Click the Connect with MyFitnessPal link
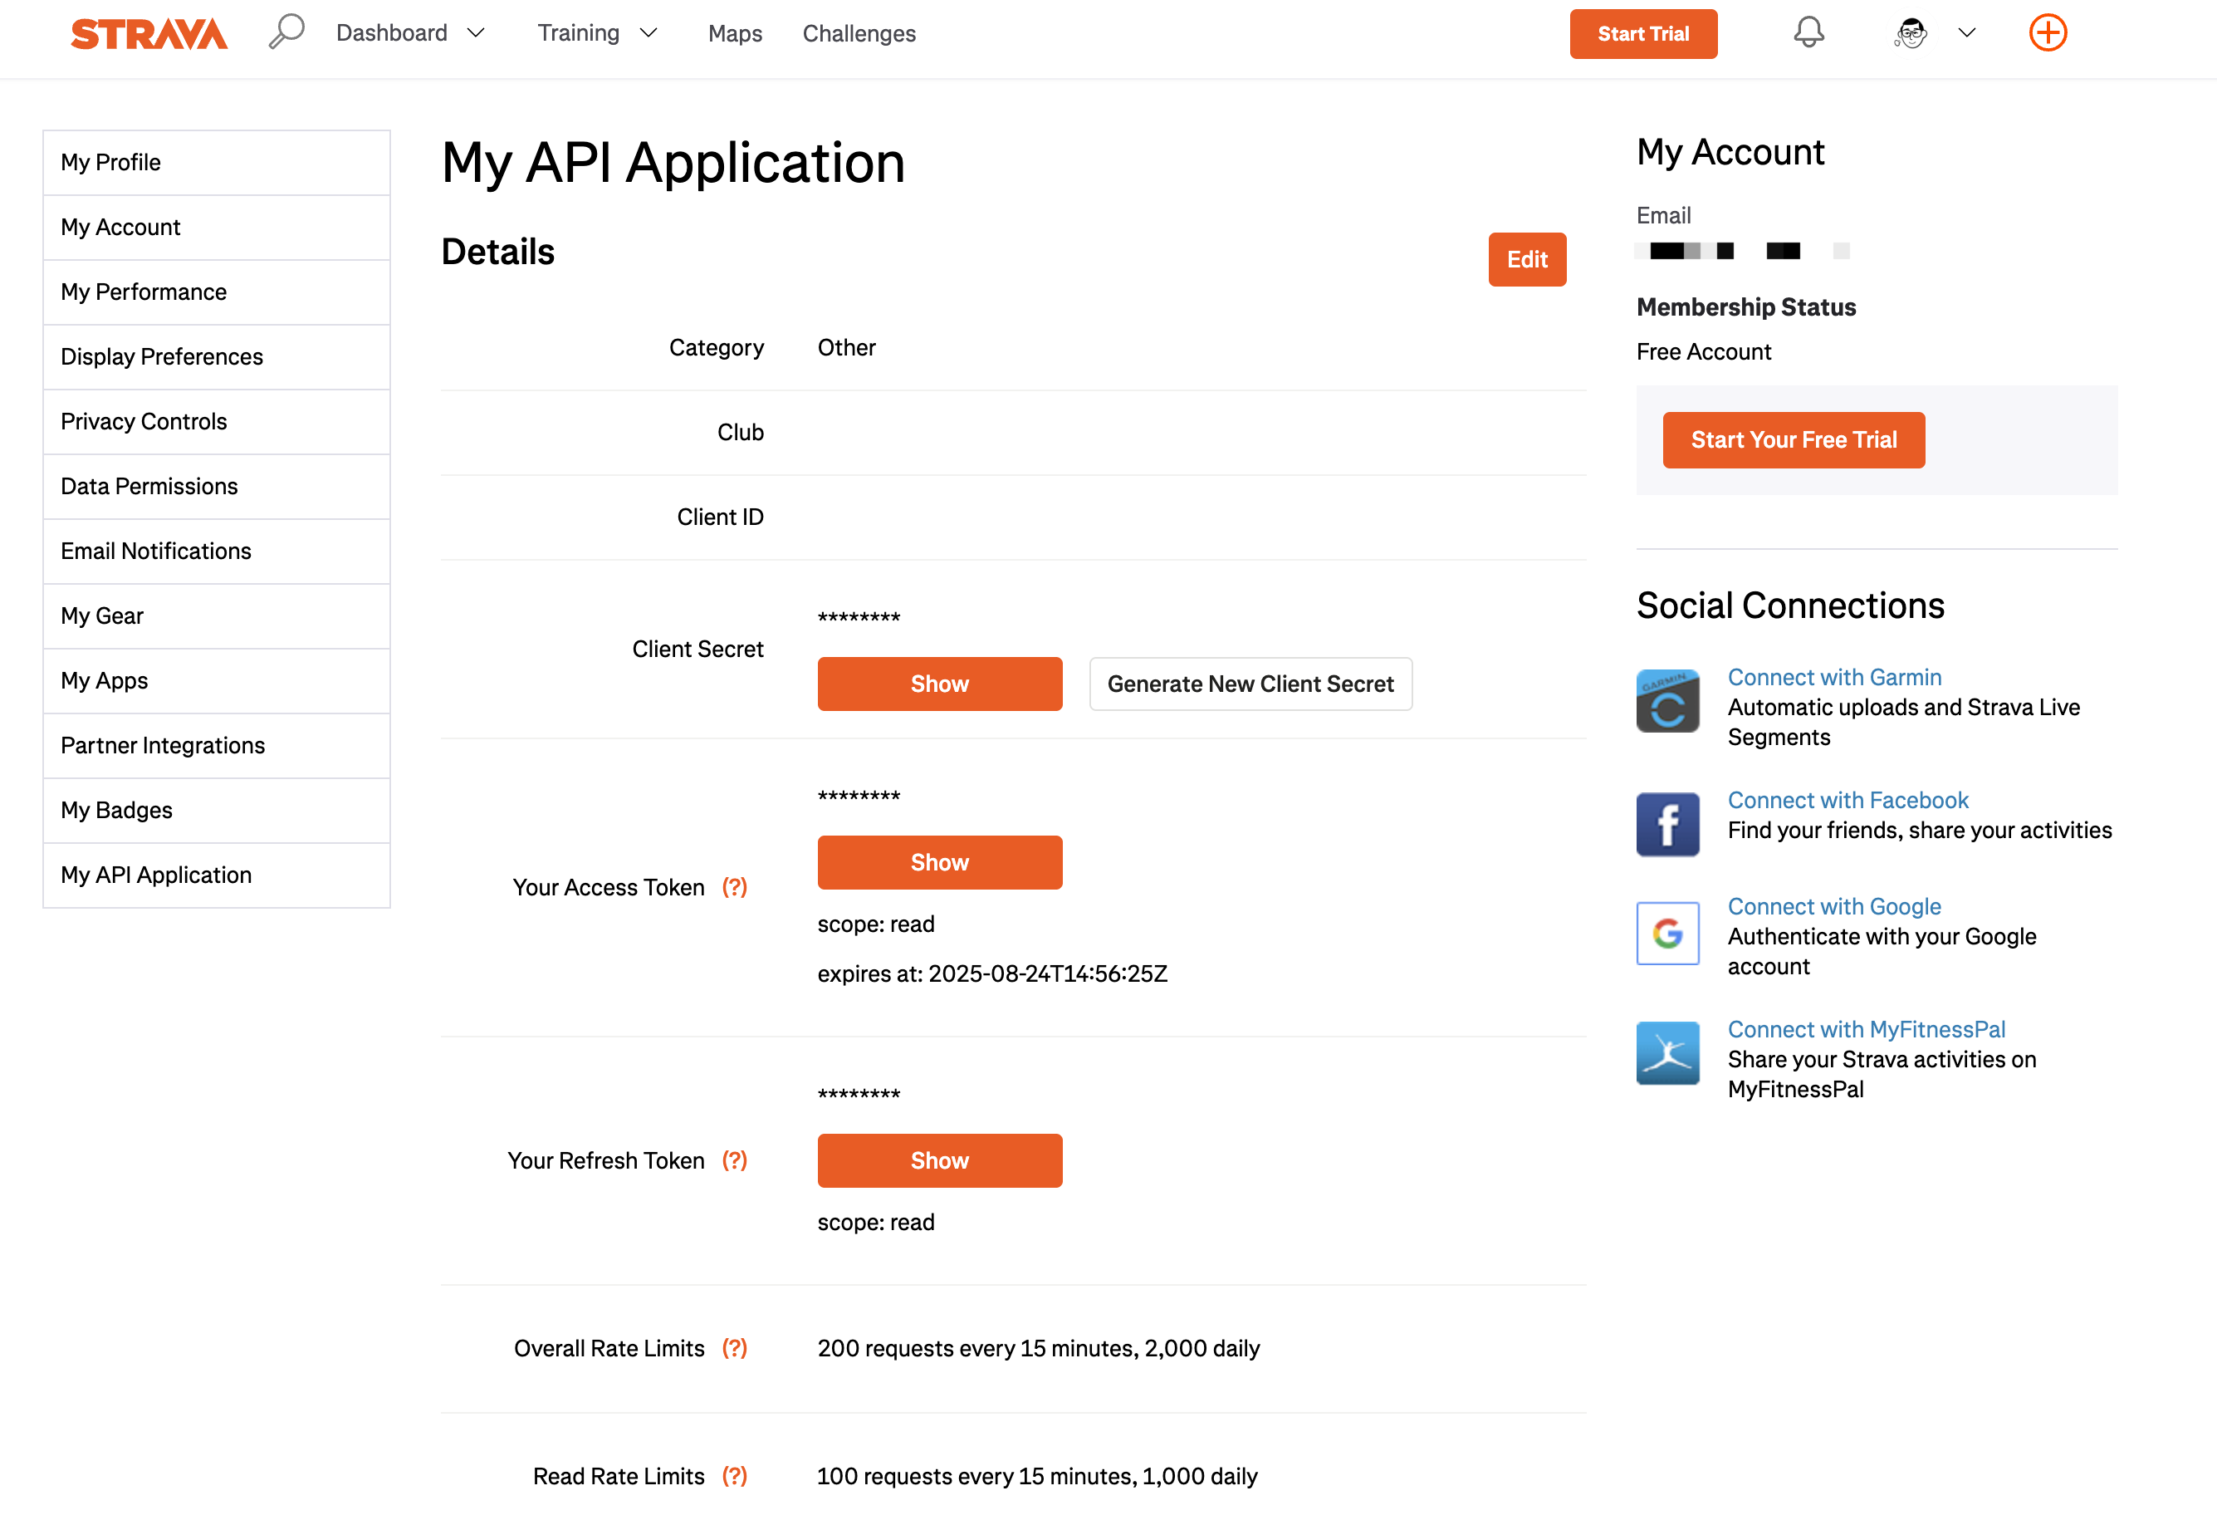 click(1866, 1030)
